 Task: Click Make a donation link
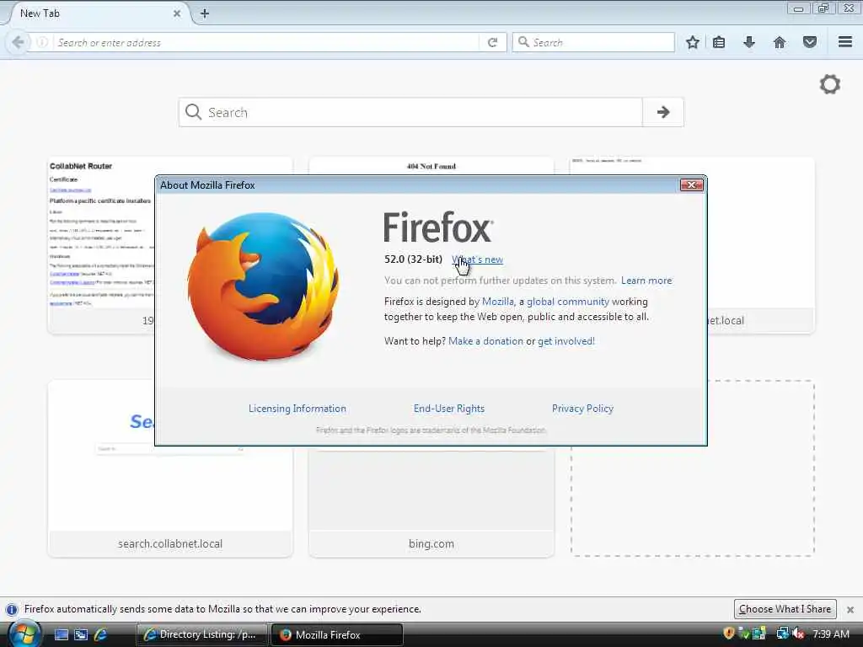click(485, 341)
